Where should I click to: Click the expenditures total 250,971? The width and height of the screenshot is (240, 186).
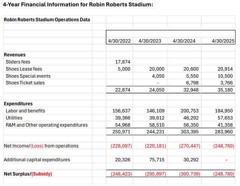point(121,132)
